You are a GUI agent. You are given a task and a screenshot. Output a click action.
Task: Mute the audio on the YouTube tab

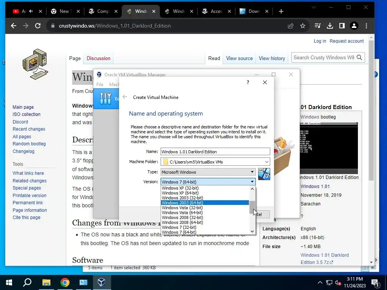click(x=31, y=11)
